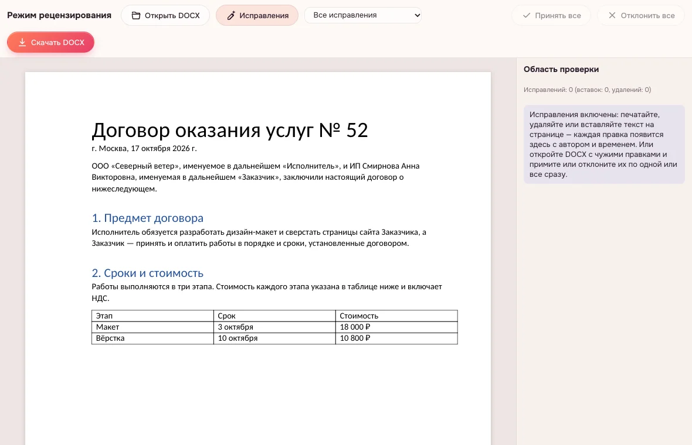This screenshot has width=692, height=445.
Task: Click the hint box Исправления включены
Action: click(x=604, y=144)
